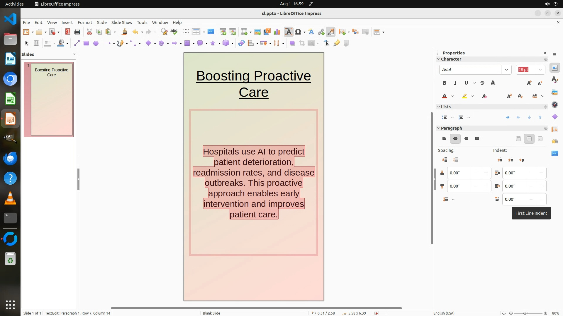The height and width of the screenshot is (316, 563).
Task: Click the Insert Chart toolbar icon
Action: [x=277, y=32]
